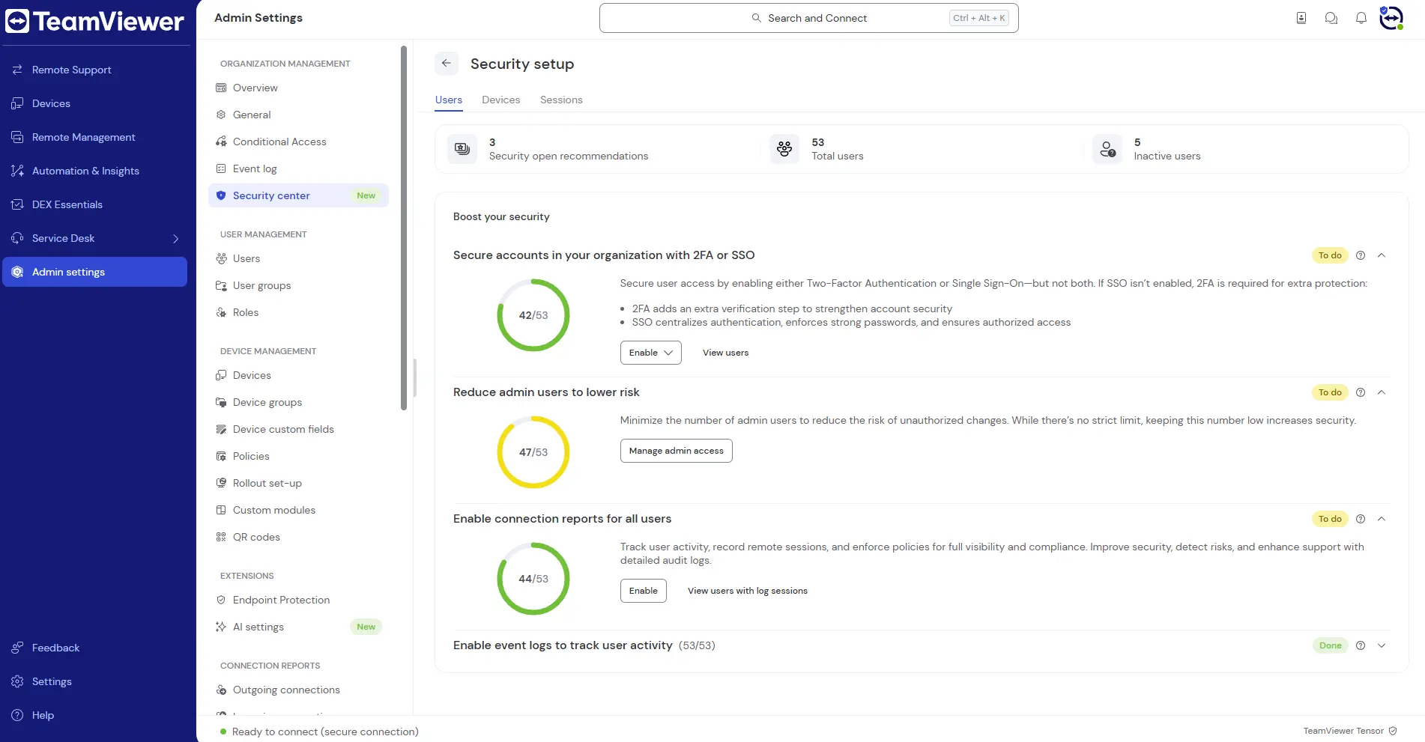Click the View users link
This screenshot has height=742, width=1425.
click(725, 353)
